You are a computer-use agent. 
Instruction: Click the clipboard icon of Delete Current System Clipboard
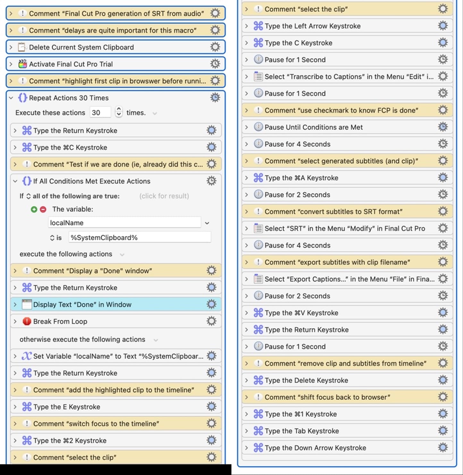click(22, 47)
